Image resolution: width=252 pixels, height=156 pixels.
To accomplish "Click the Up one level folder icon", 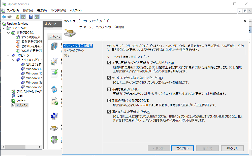I will tap(17, 17).
